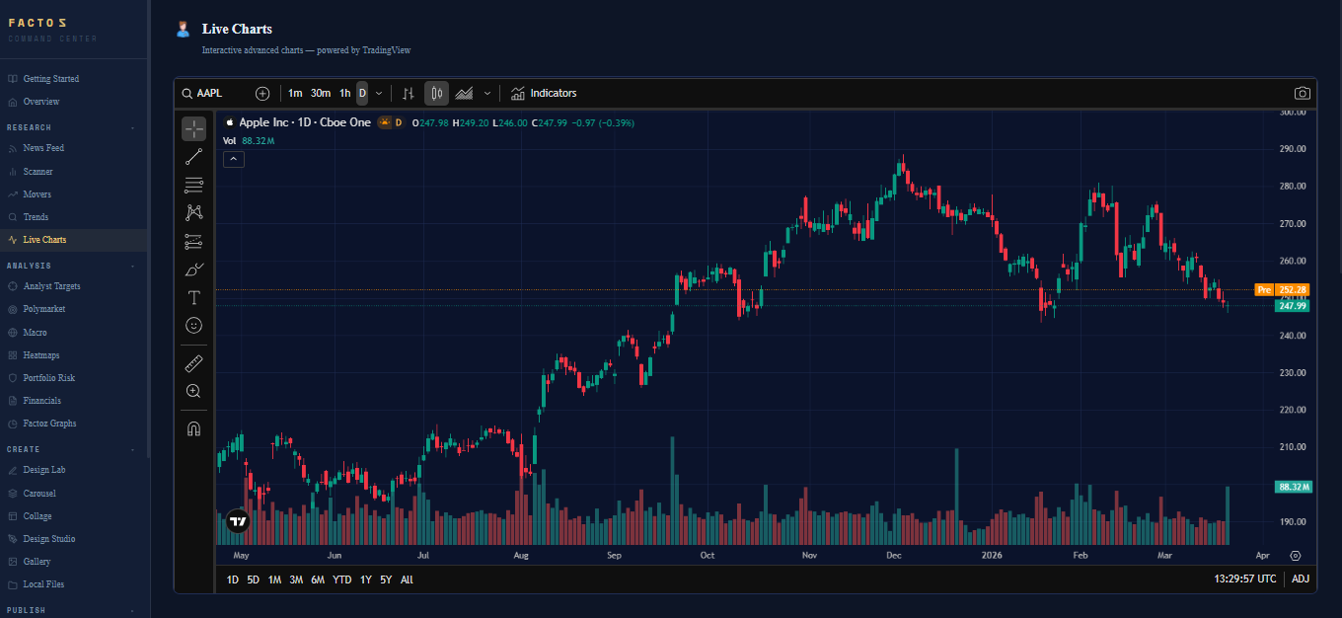Select the trend line drawing tool
The image size is (1342, 618).
coord(193,155)
